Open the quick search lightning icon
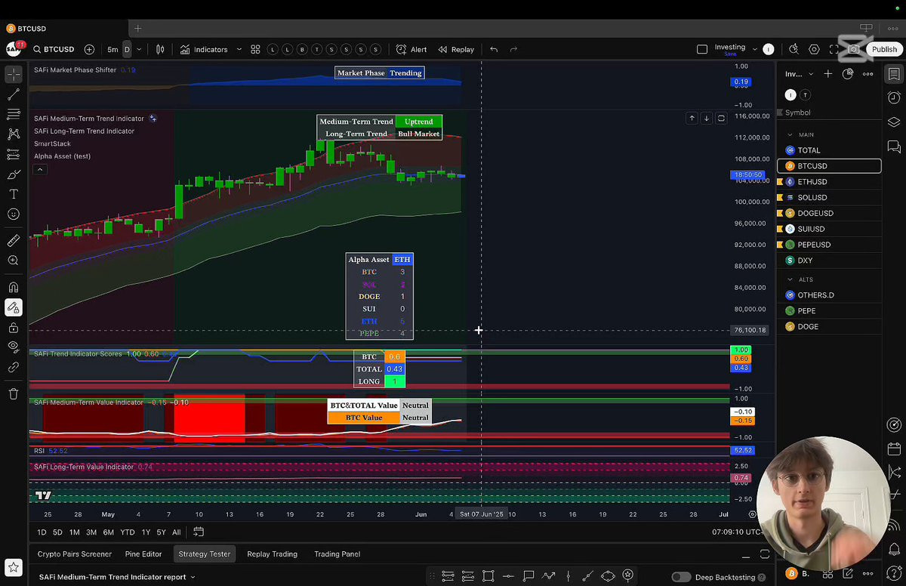 point(794,49)
